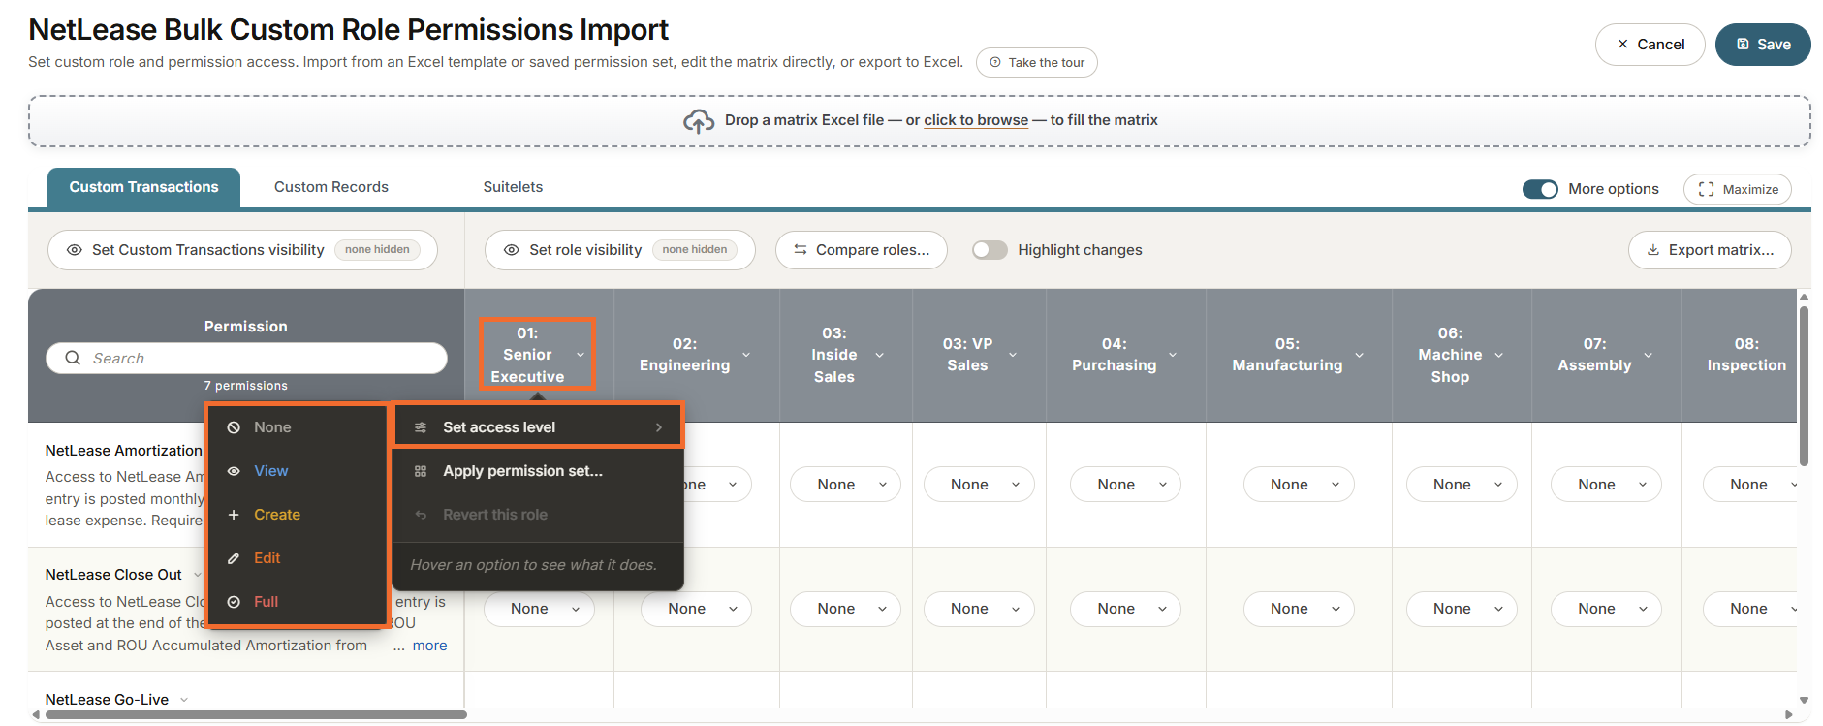Click the eye icon for Custom Transactions visibility

pyautogui.click(x=74, y=250)
